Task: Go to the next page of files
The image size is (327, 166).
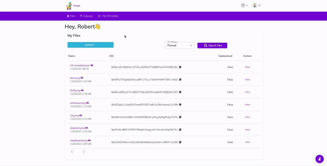Action: [x=84, y=152]
